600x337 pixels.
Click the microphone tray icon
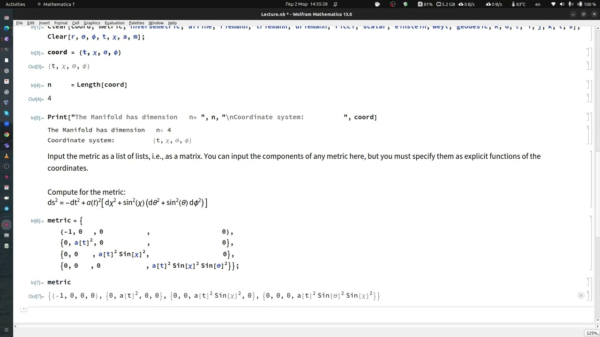(x=570, y=4)
